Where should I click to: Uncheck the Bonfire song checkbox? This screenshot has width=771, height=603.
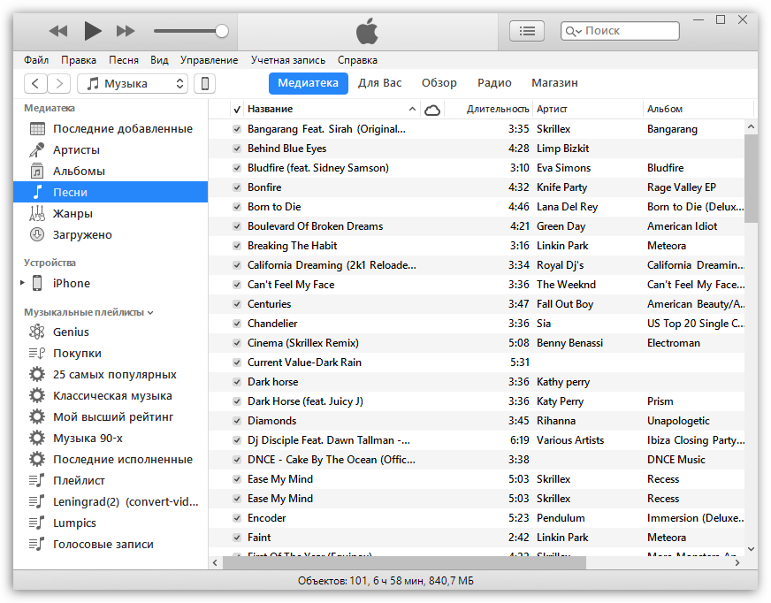pyautogui.click(x=237, y=187)
